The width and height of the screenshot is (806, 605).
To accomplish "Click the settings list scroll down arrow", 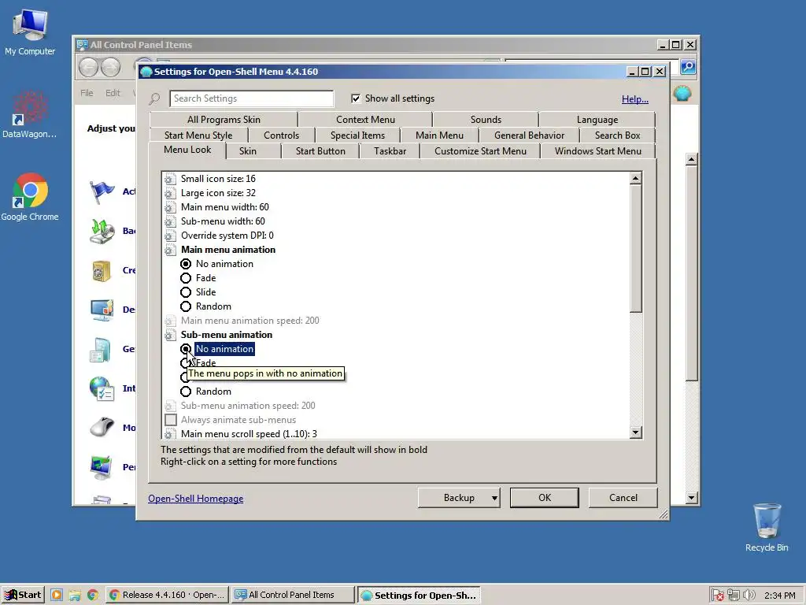I will (x=635, y=432).
